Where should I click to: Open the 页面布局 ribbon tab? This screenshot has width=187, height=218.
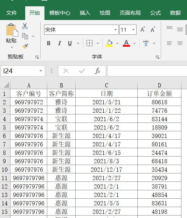[130, 13]
